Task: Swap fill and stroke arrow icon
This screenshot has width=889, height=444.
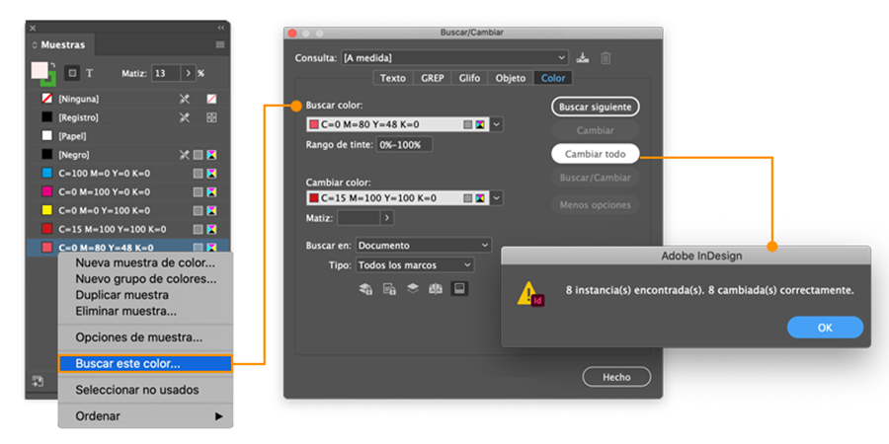Action: coord(52,65)
